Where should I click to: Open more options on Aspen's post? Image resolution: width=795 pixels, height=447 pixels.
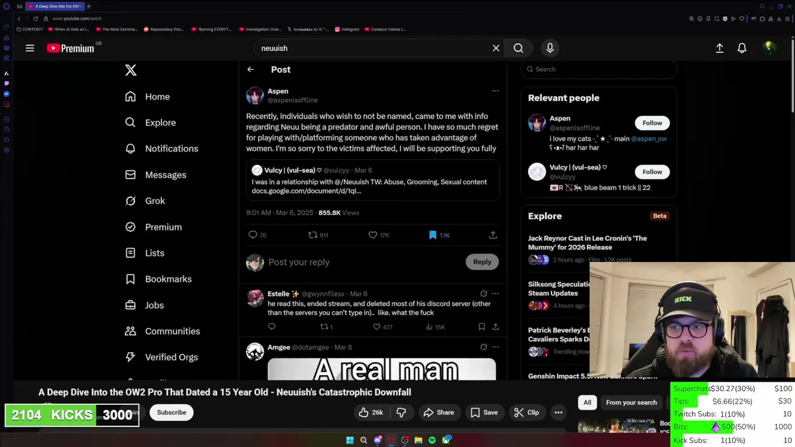tap(495, 91)
